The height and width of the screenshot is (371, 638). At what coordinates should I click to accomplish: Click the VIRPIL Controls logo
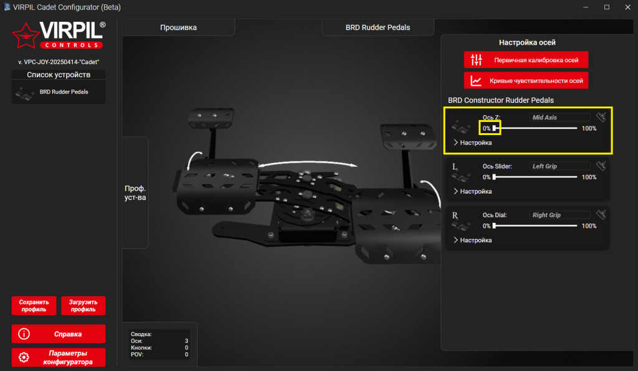point(59,35)
